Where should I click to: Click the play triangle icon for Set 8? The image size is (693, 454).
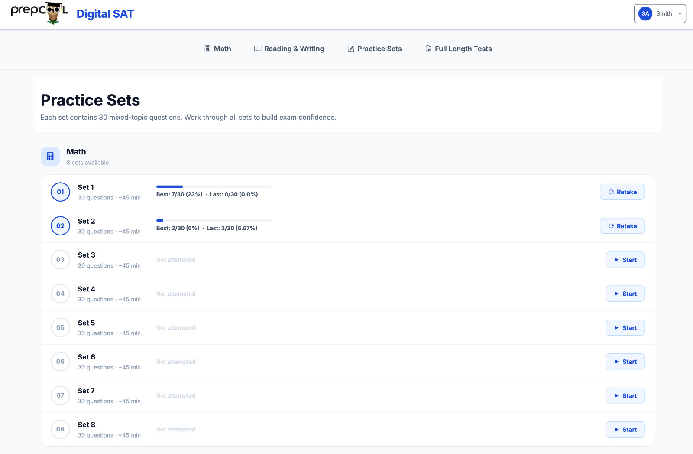pos(617,430)
